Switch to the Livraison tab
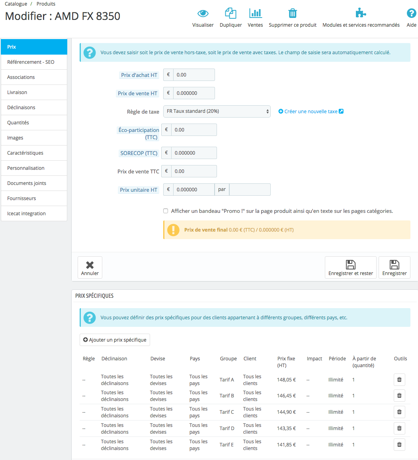The width and height of the screenshot is (418, 460). pos(34,92)
